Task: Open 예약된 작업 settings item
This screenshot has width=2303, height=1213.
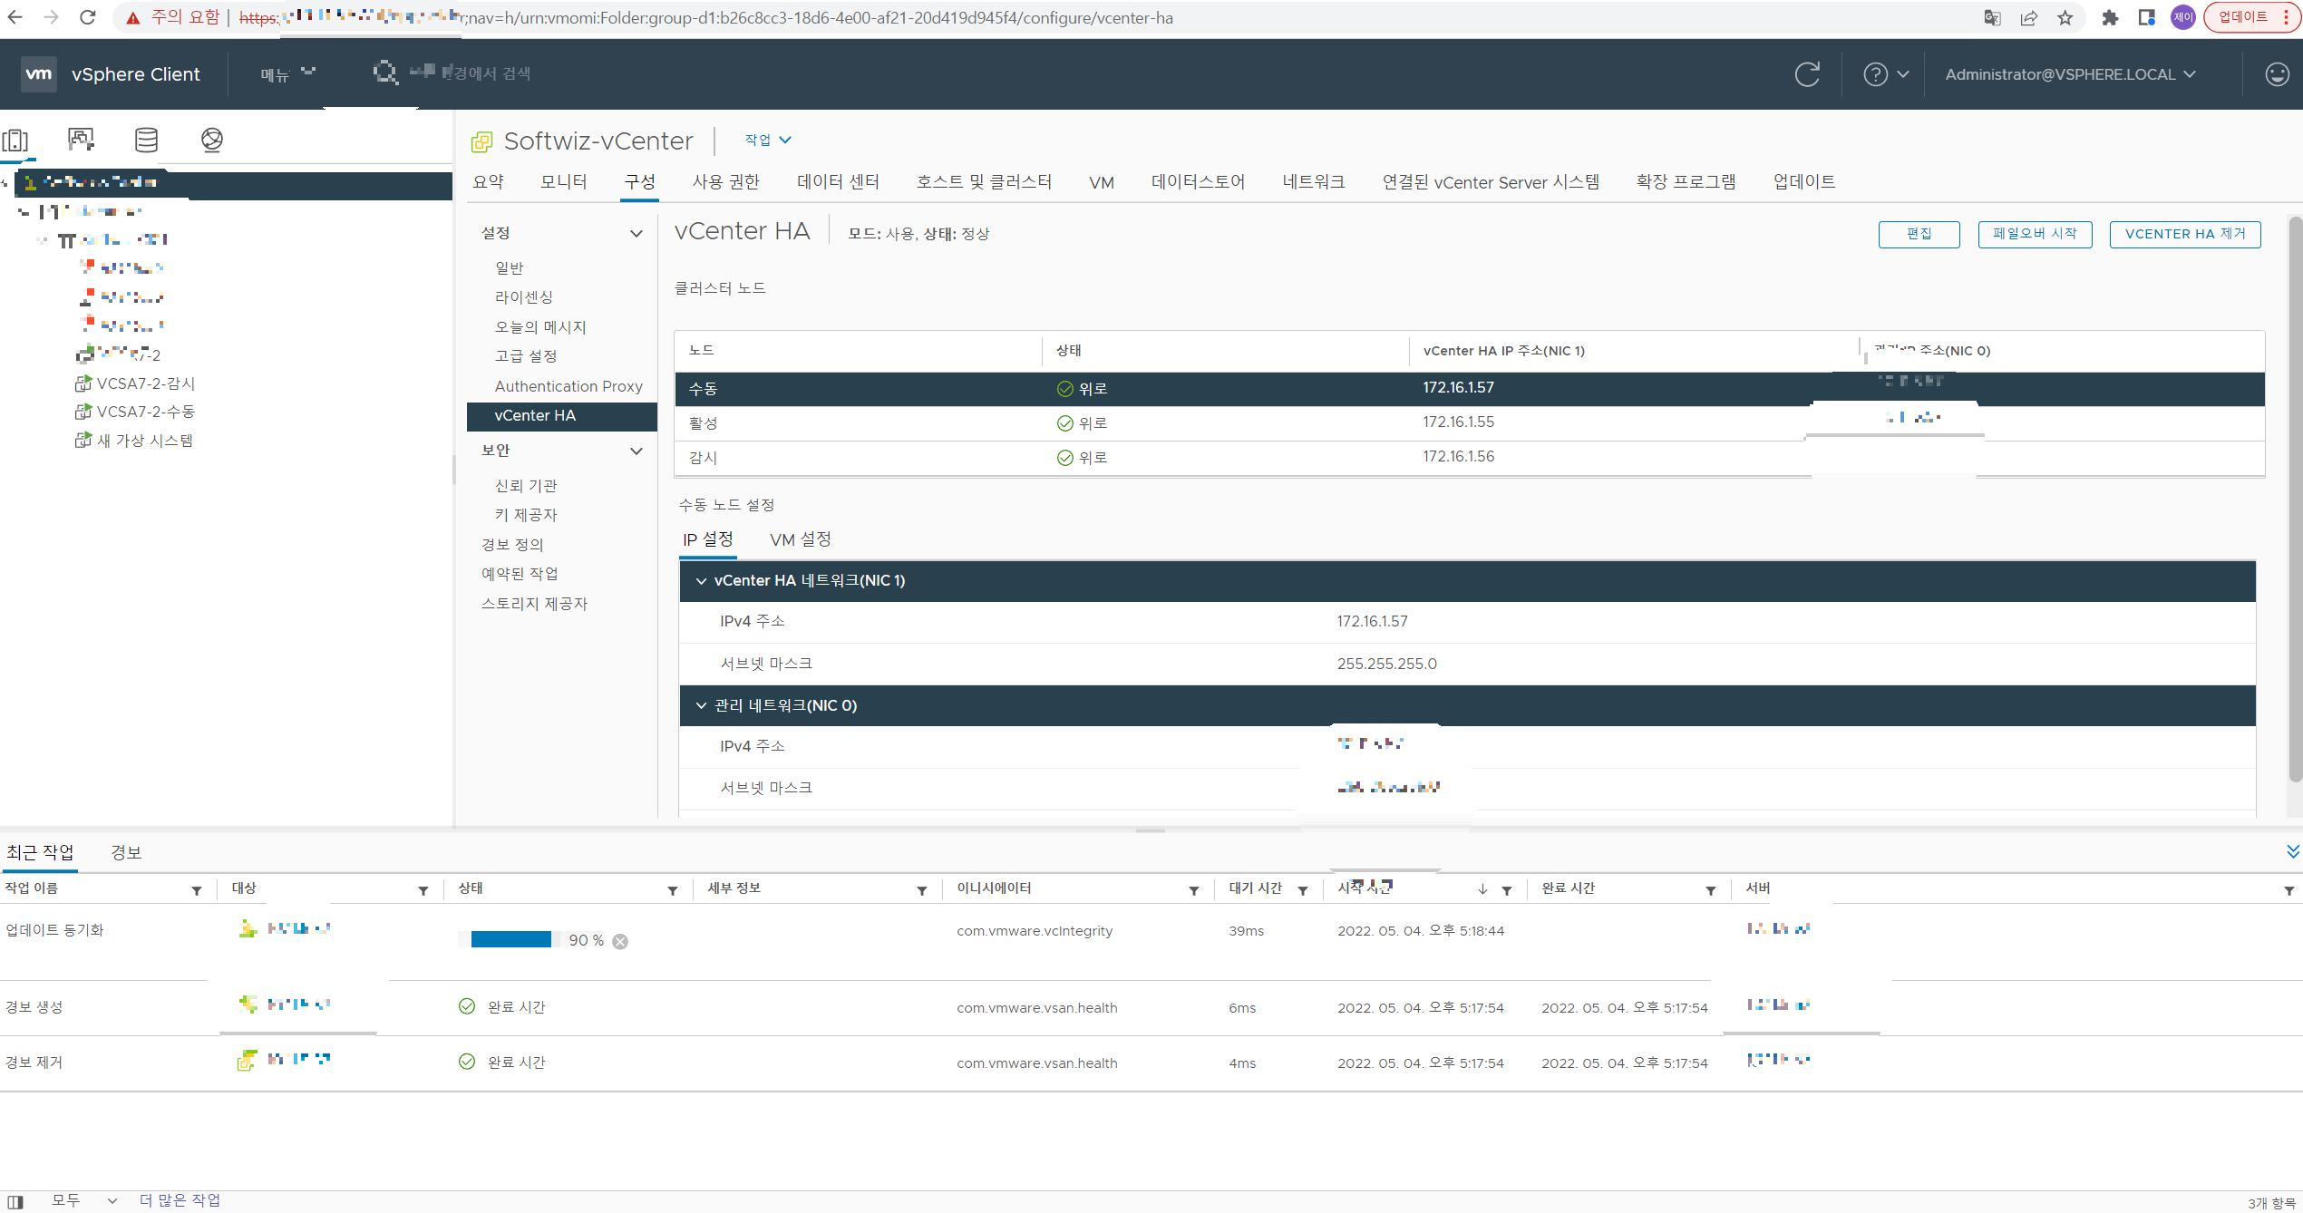Action: pyautogui.click(x=520, y=574)
